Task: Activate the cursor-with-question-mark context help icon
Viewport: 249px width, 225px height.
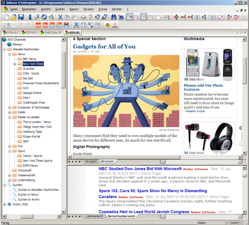Action: coord(97,17)
